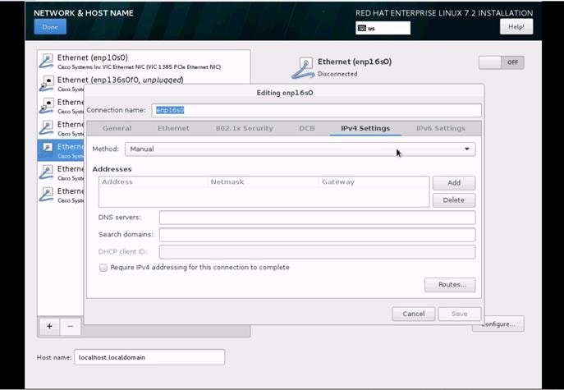The image size is (564, 390).
Task: Switch to the IPv6 Settings tab
Action: pos(441,128)
